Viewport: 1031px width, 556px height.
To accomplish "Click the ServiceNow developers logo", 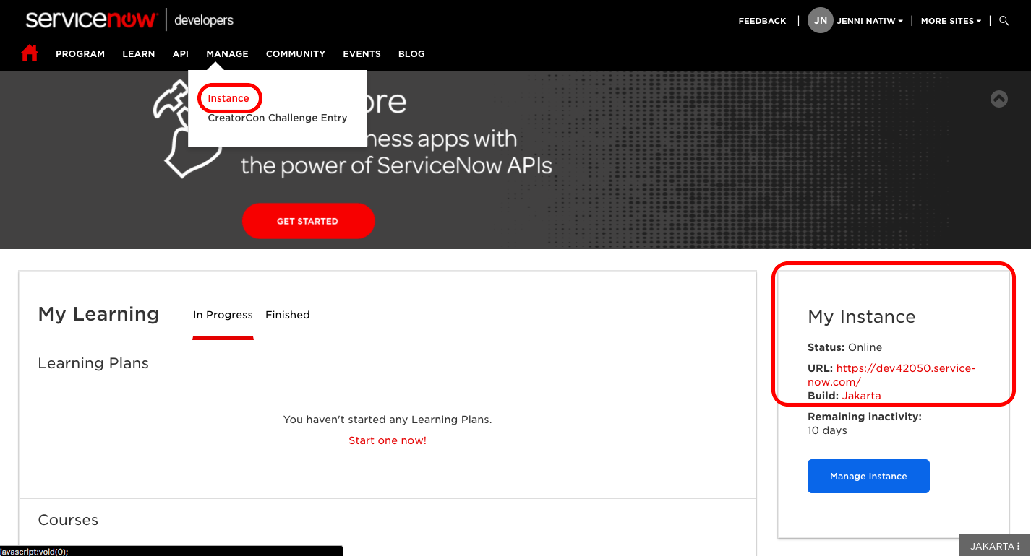I will 130,19.
